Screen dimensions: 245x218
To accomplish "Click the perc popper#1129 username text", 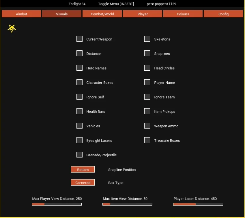I will (161, 4).
